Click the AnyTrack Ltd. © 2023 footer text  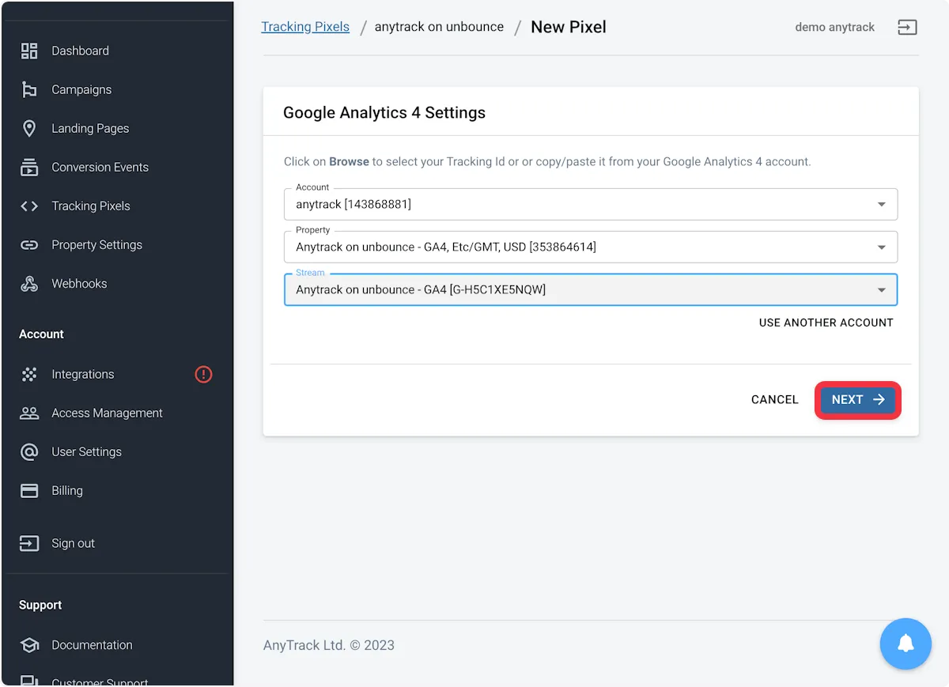(329, 645)
